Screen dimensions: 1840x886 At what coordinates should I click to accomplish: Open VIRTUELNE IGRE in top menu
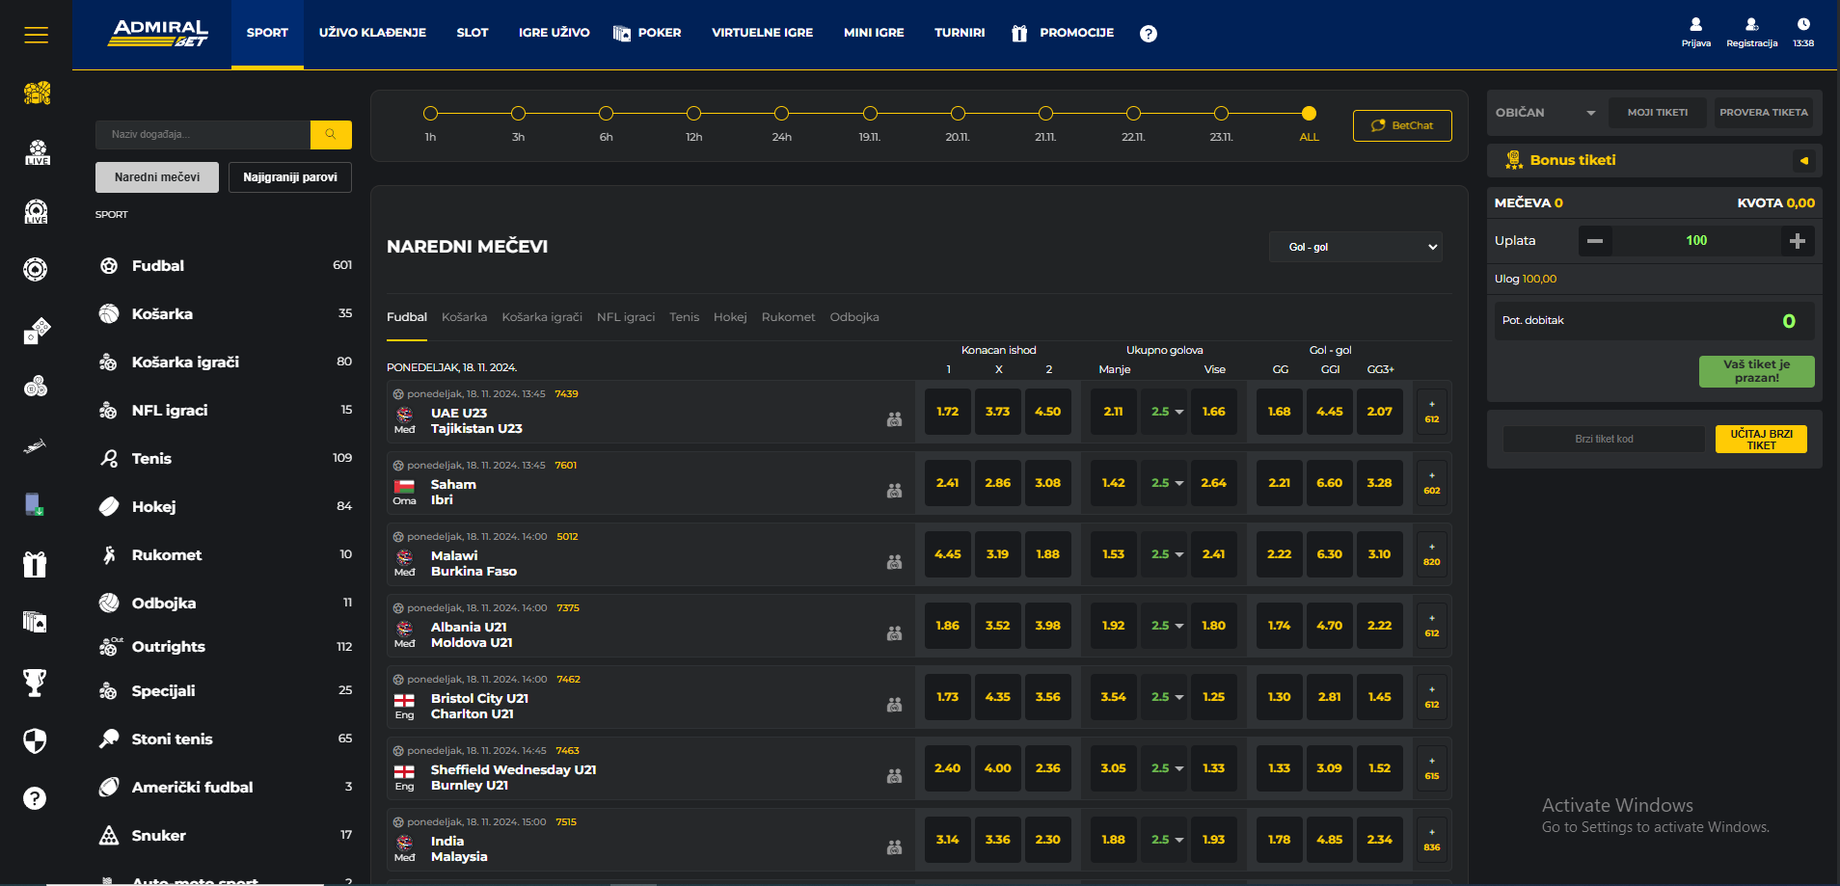click(763, 33)
